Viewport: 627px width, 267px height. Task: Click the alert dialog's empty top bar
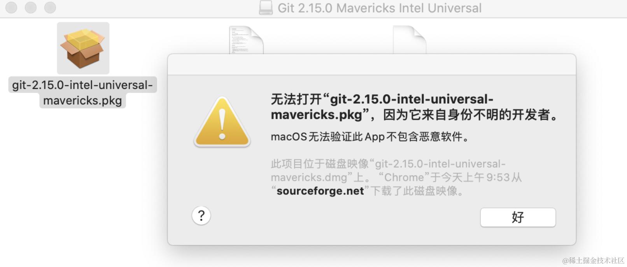pyautogui.click(x=371, y=64)
